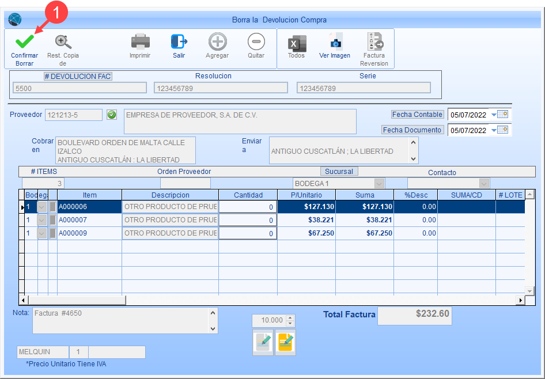Click the gray edit-note icon below the grid
Screen dimensions: 545x379
tap(263, 343)
